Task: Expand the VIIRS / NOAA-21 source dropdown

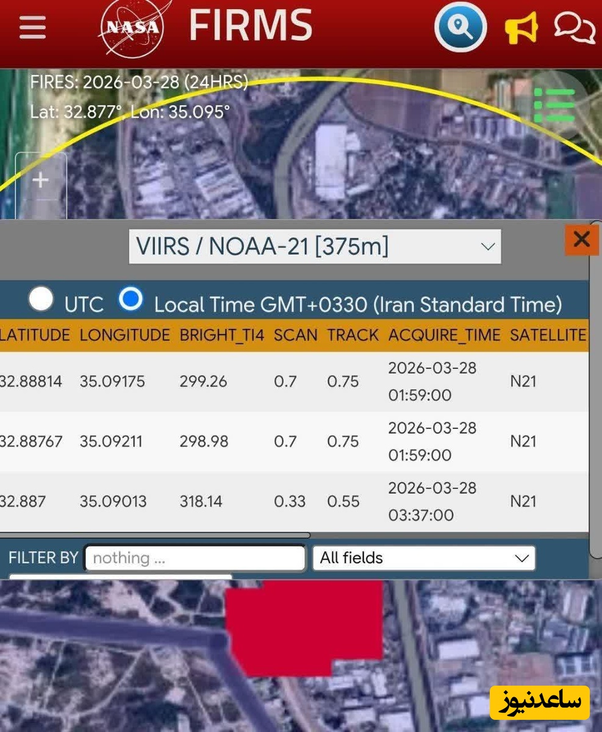Action: pos(315,246)
